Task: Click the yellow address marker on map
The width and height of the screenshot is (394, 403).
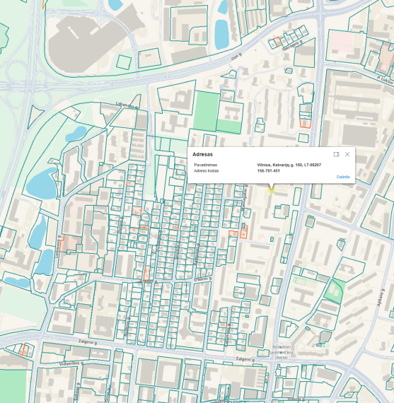Action: 271,190
